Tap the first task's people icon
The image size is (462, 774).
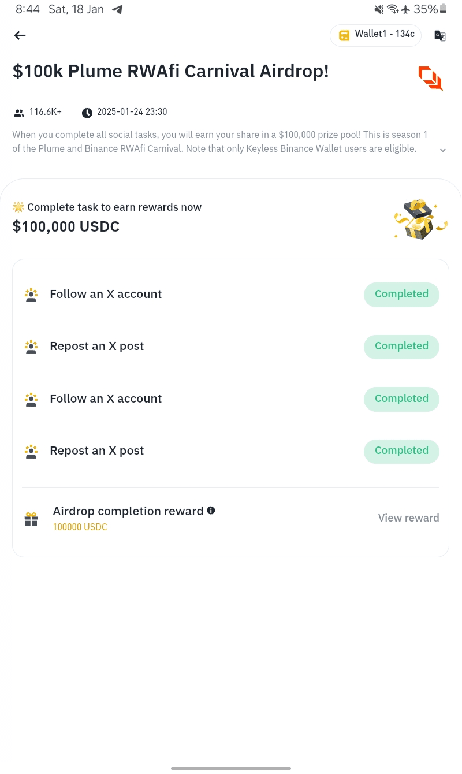tap(31, 295)
